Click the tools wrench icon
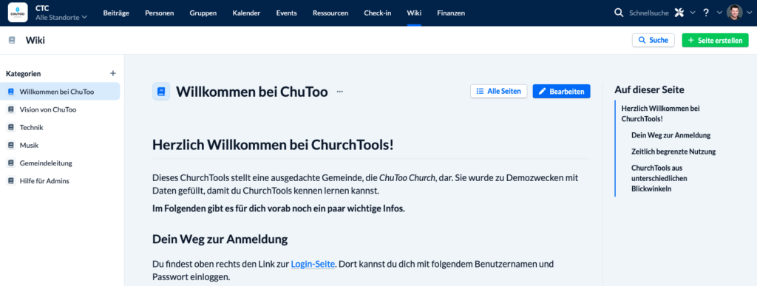 coord(679,13)
